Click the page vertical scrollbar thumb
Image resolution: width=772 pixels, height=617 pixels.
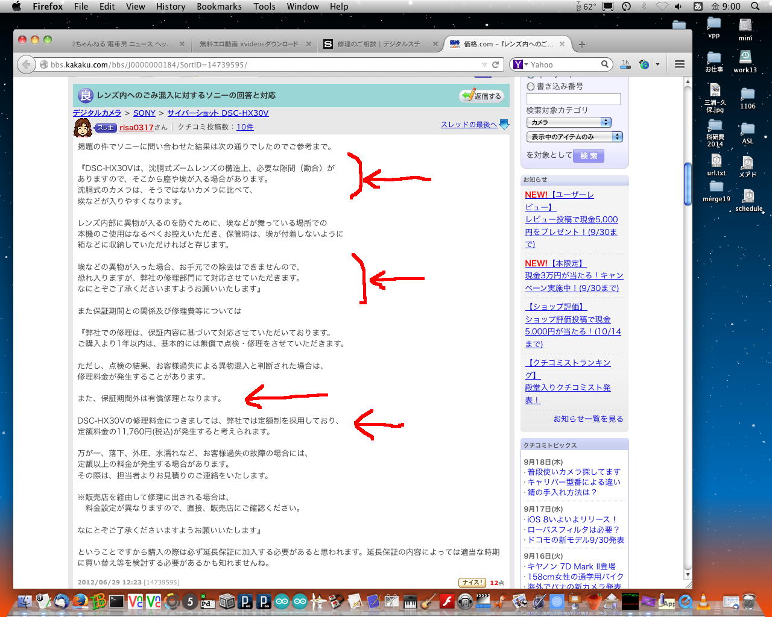click(688, 184)
